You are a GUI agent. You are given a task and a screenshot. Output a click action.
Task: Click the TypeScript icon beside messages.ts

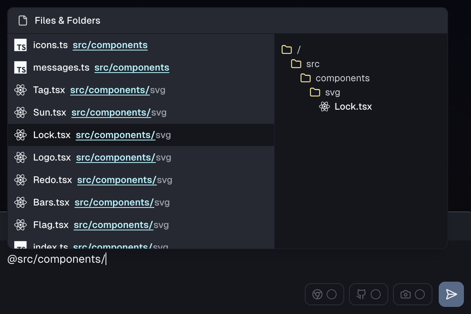20,68
